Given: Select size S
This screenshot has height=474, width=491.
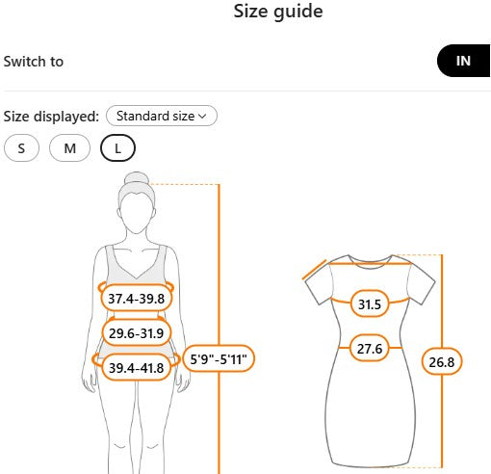Looking at the screenshot, I should [x=21, y=148].
